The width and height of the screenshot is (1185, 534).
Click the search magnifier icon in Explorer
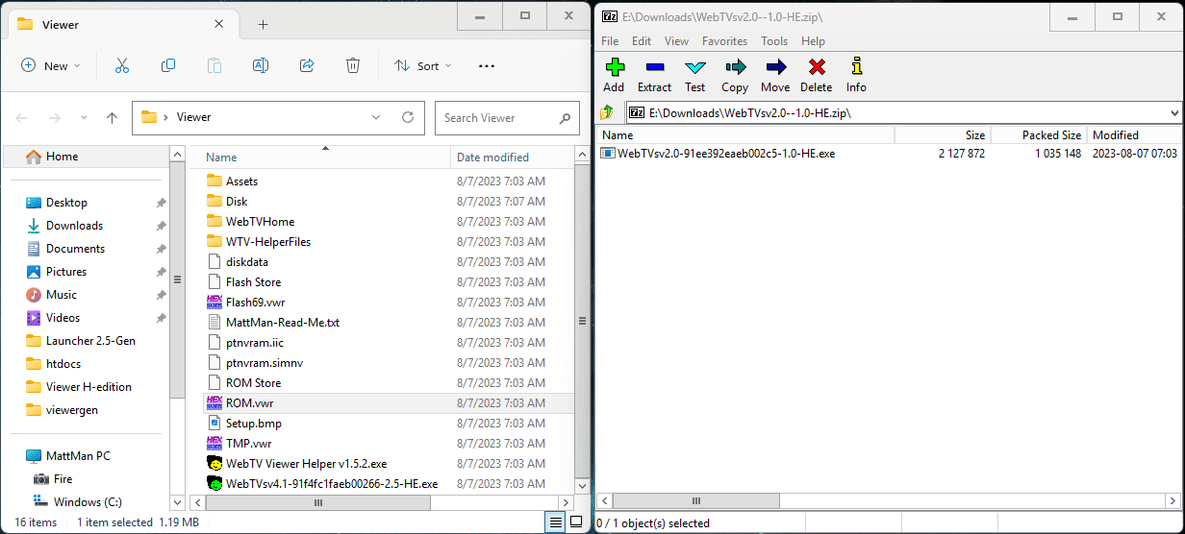(x=565, y=118)
